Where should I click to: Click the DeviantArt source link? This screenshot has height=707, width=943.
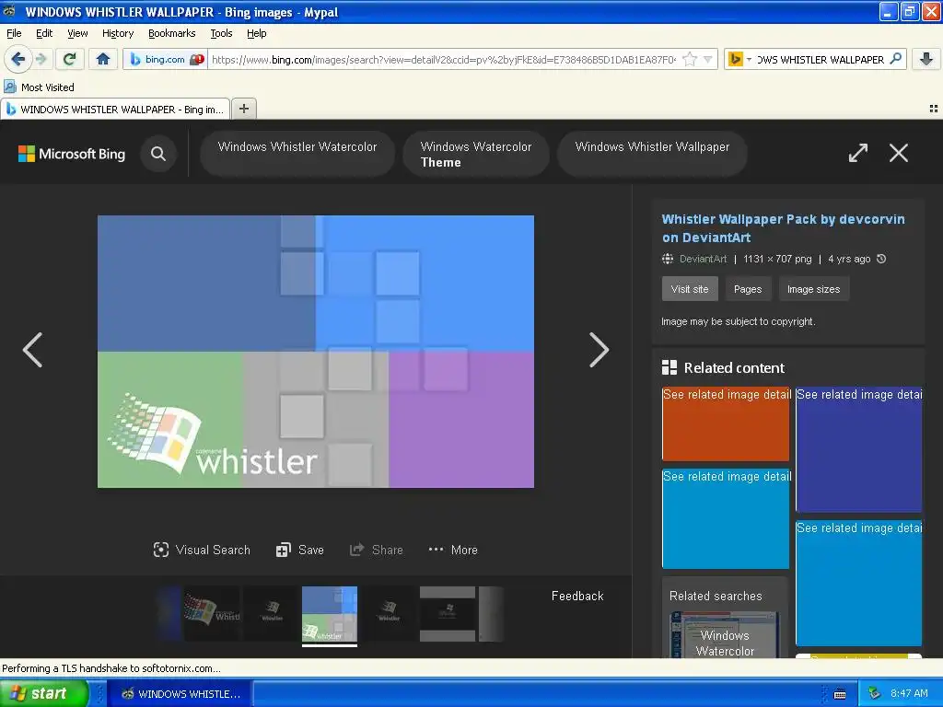click(x=703, y=259)
